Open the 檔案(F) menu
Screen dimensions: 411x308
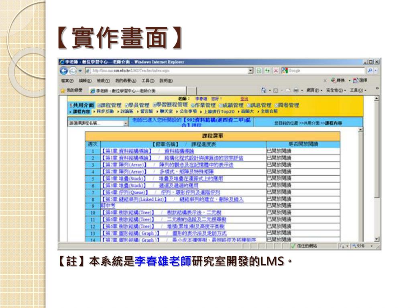[x=67, y=81]
